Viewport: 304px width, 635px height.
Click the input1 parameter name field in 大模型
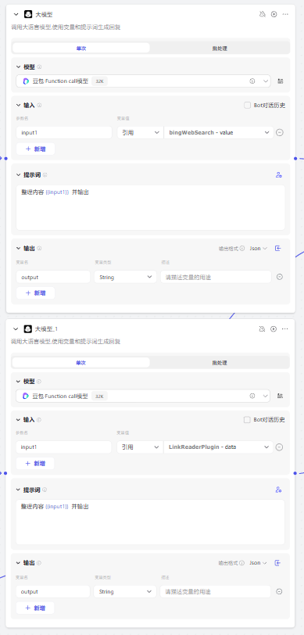click(64, 132)
